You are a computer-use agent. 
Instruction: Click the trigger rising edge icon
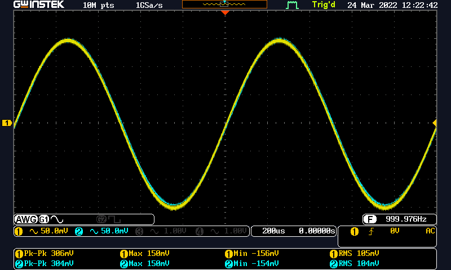point(371,231)
